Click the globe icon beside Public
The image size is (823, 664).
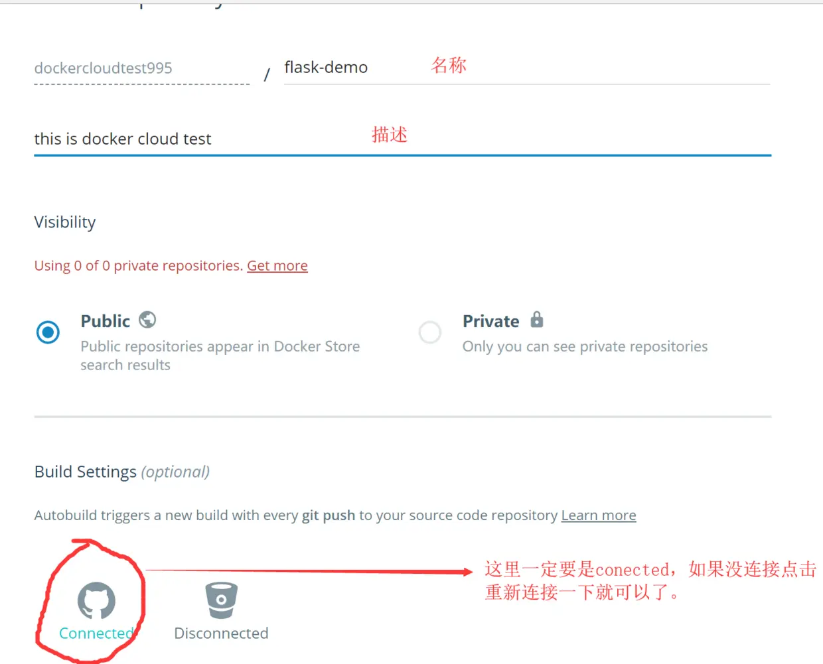(147, 320)
